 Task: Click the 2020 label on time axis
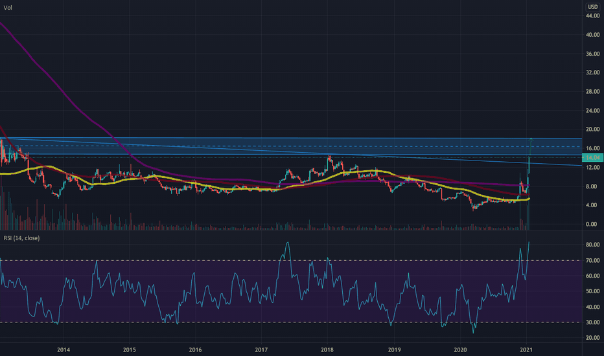point(460,350)
